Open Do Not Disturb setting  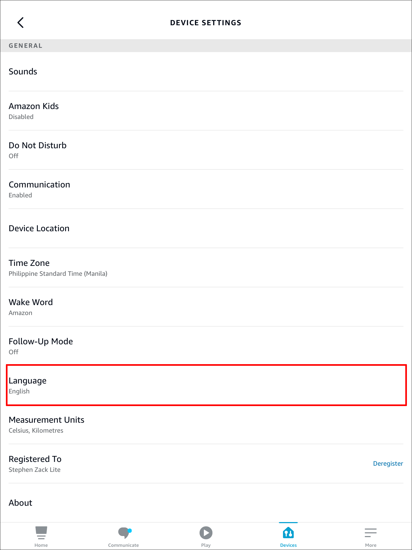(x=38, y=150)
